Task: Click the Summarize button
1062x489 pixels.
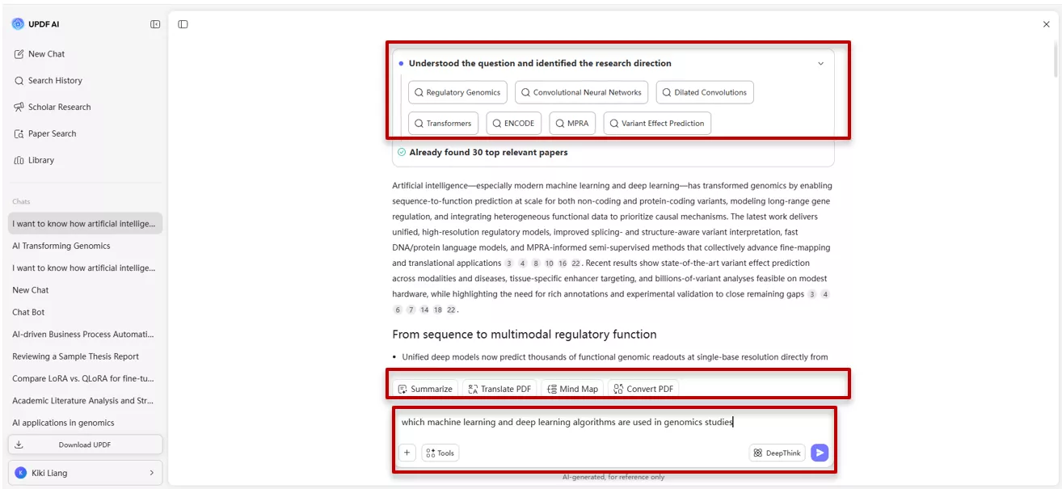Action: [424, 388]
